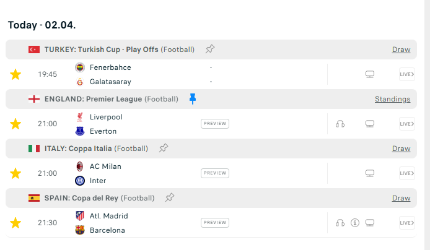Open LIVE arrow for AC Milan–Inter
The height and width of the screenshot is (250, 430).
point(407,173)
